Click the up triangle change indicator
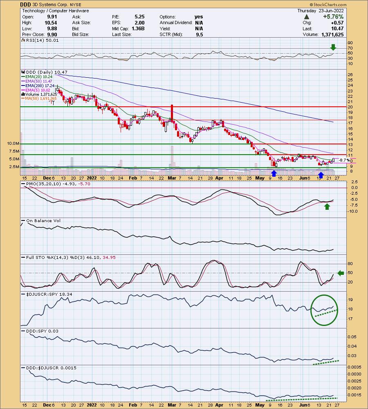The width and height of the screenshot is (368, 409). (307, 17)
